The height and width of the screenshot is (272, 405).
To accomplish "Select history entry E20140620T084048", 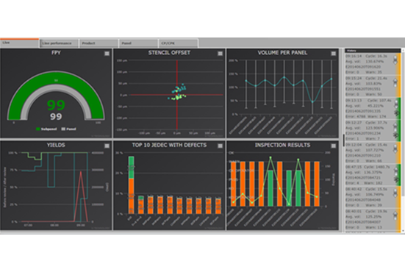I will click(x=373, y=197).
